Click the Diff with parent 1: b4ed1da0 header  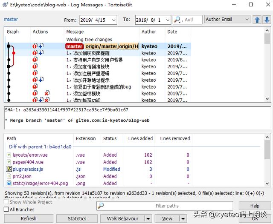(x=40, y=146)
